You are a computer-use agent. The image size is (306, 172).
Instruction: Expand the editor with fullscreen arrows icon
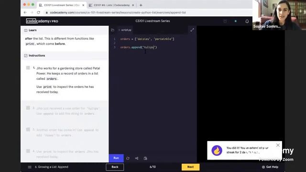point(192,30)
